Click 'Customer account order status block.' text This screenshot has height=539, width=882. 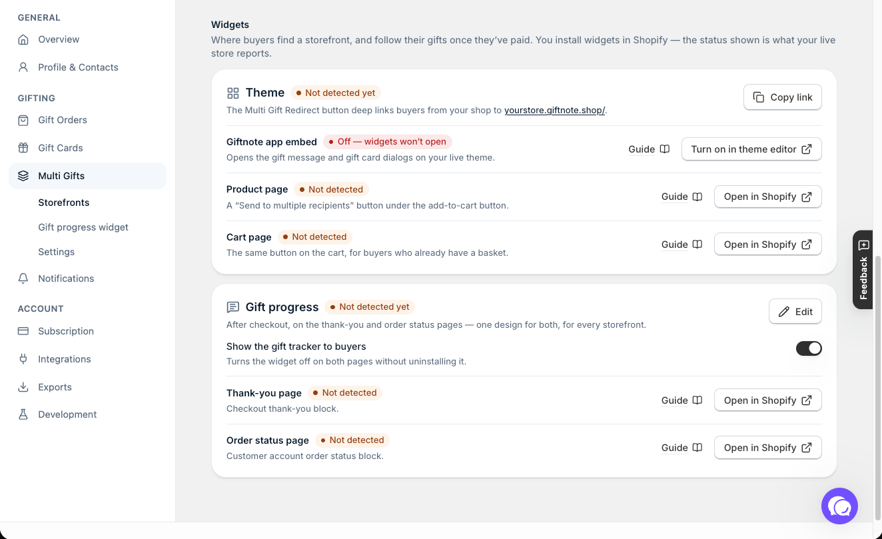(305, 456)
